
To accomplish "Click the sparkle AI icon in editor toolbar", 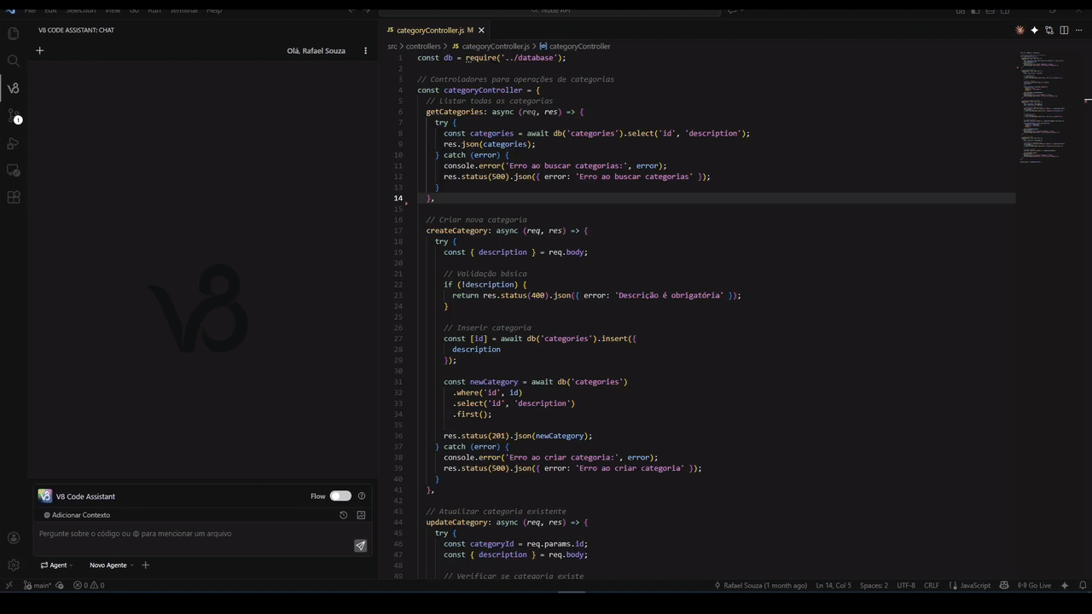I will pyautogui.click(x=1034, y=30).
